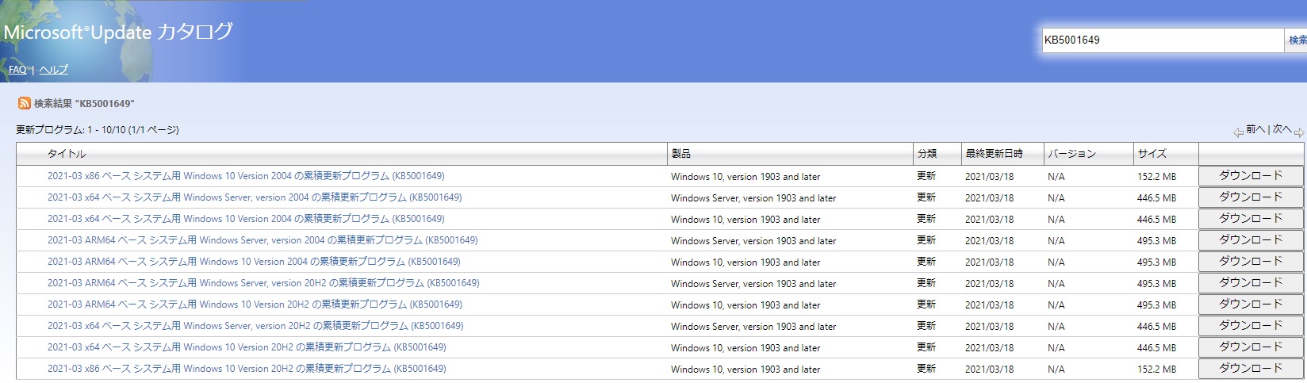The width and height of the screenshot is (1307, 383).
Task: Sort results by 分類 column header
Action: [x=927, y=154]
